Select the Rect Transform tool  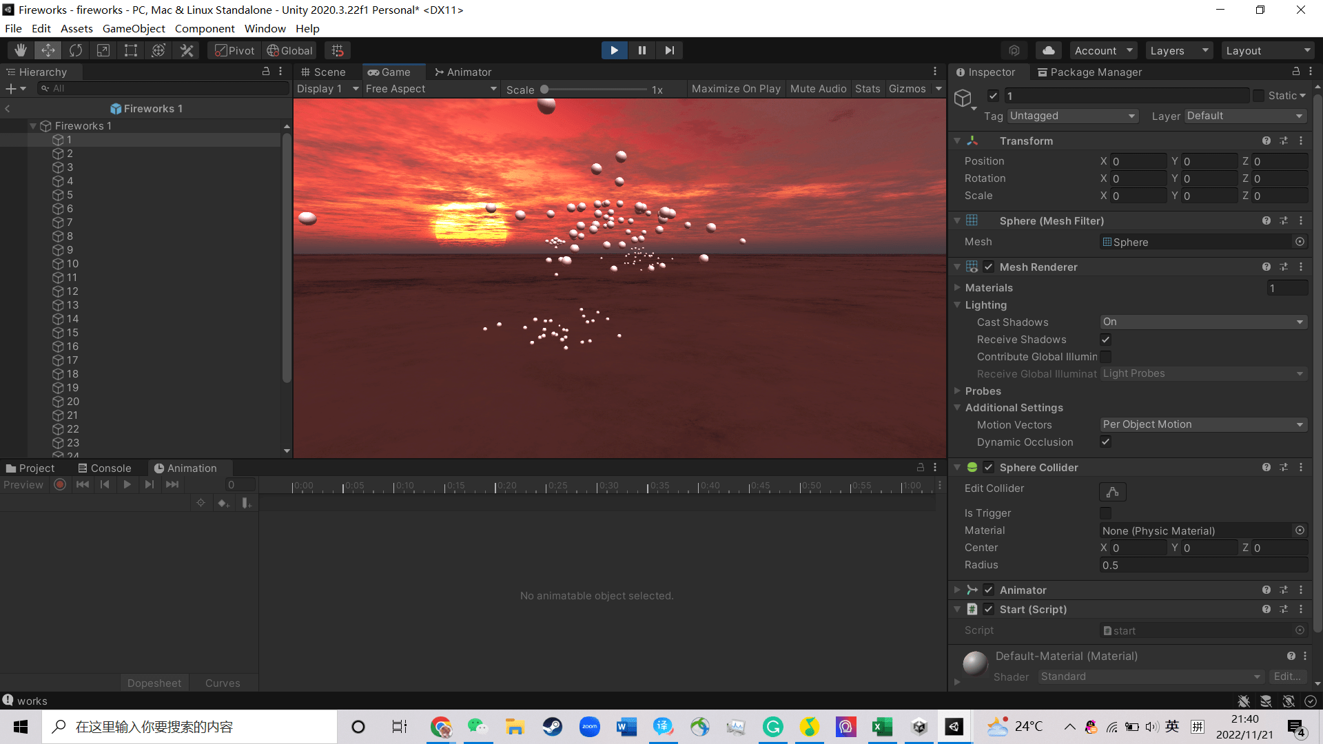[x=130, y=50]
